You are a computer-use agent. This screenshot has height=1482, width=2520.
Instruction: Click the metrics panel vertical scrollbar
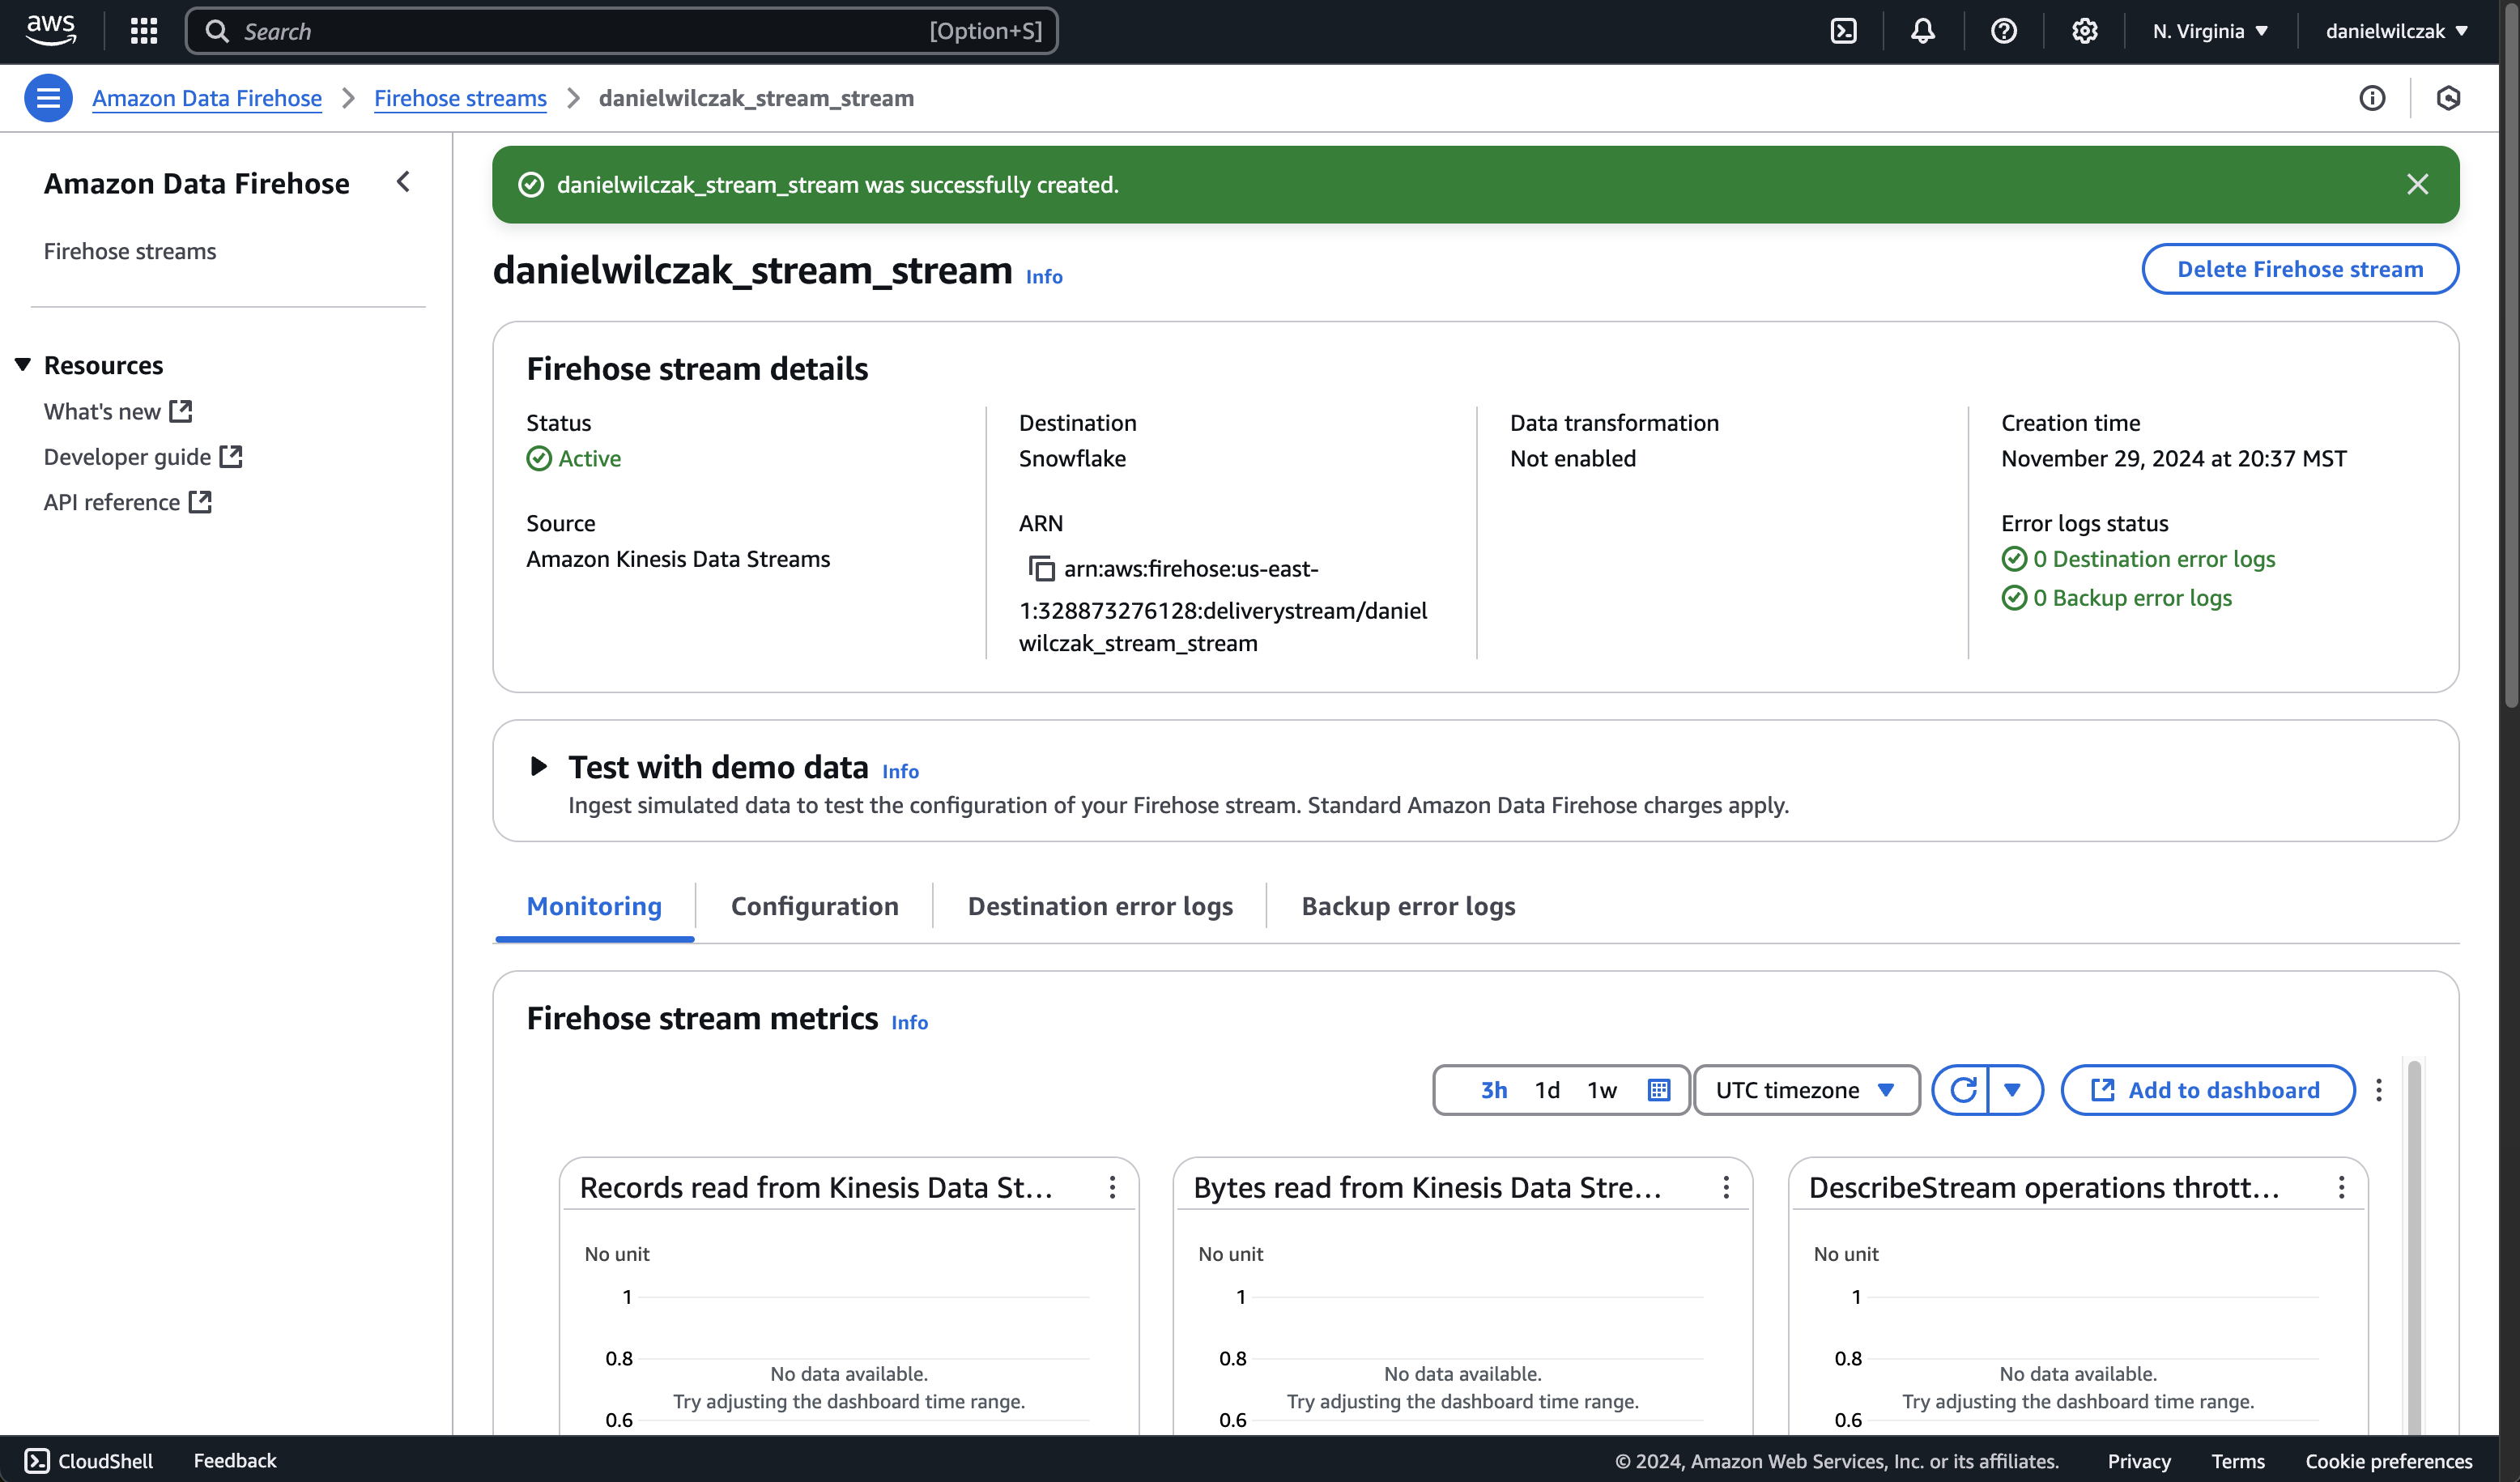[2413, 1247]
